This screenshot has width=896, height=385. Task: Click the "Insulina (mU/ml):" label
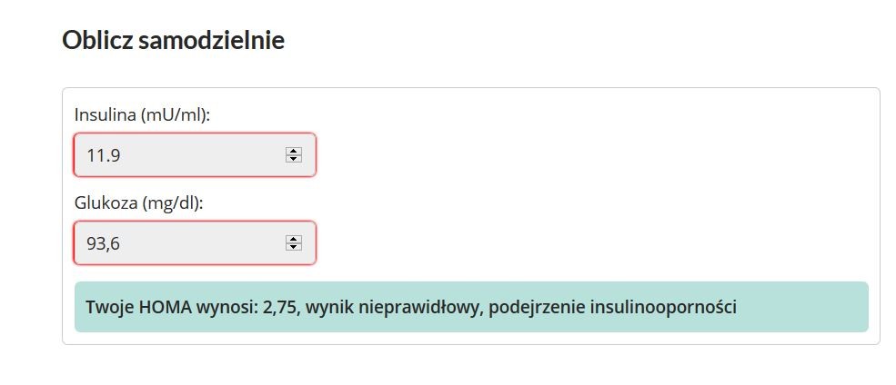(x=142, y=115)
